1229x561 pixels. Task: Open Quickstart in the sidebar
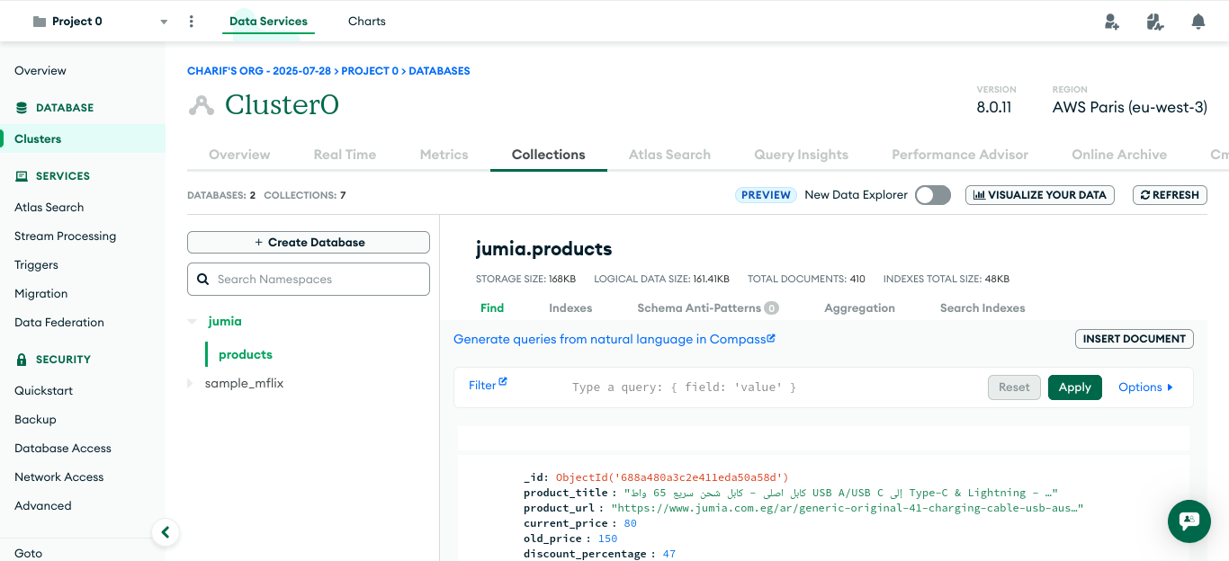(44, 391)
